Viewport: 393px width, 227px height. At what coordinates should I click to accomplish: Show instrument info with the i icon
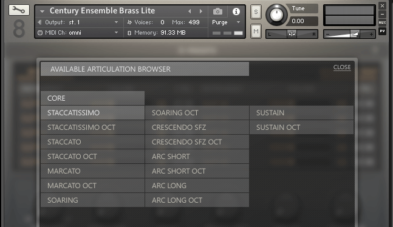click(x=236, y=12)
